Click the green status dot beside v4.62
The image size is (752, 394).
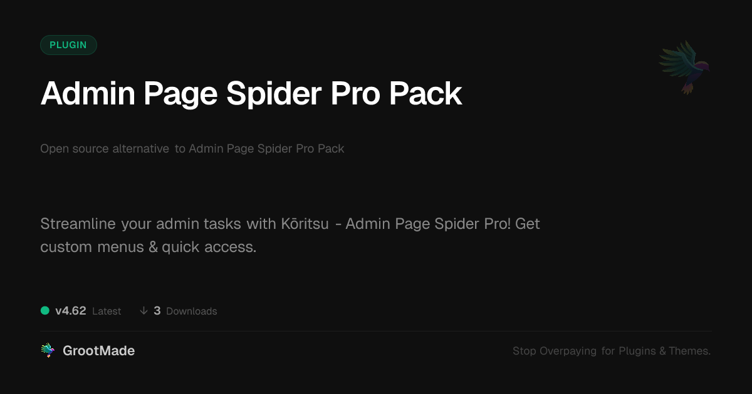click(x=45, y=310)
